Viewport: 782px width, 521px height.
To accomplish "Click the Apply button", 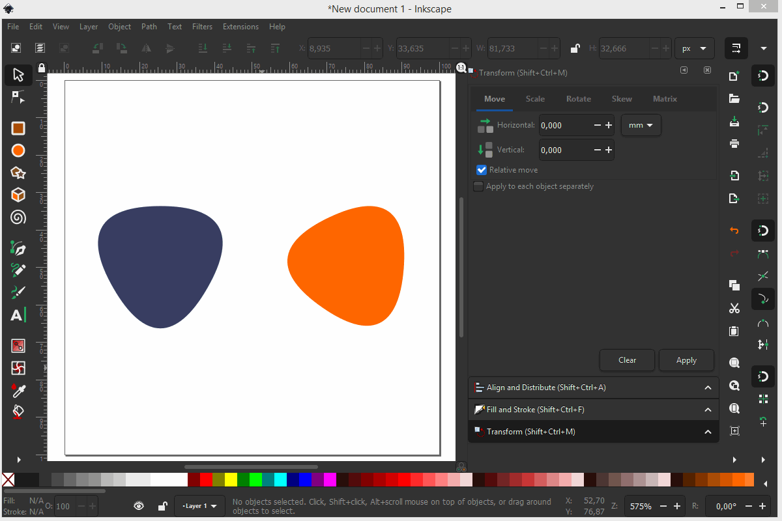I will coord(686,360).
